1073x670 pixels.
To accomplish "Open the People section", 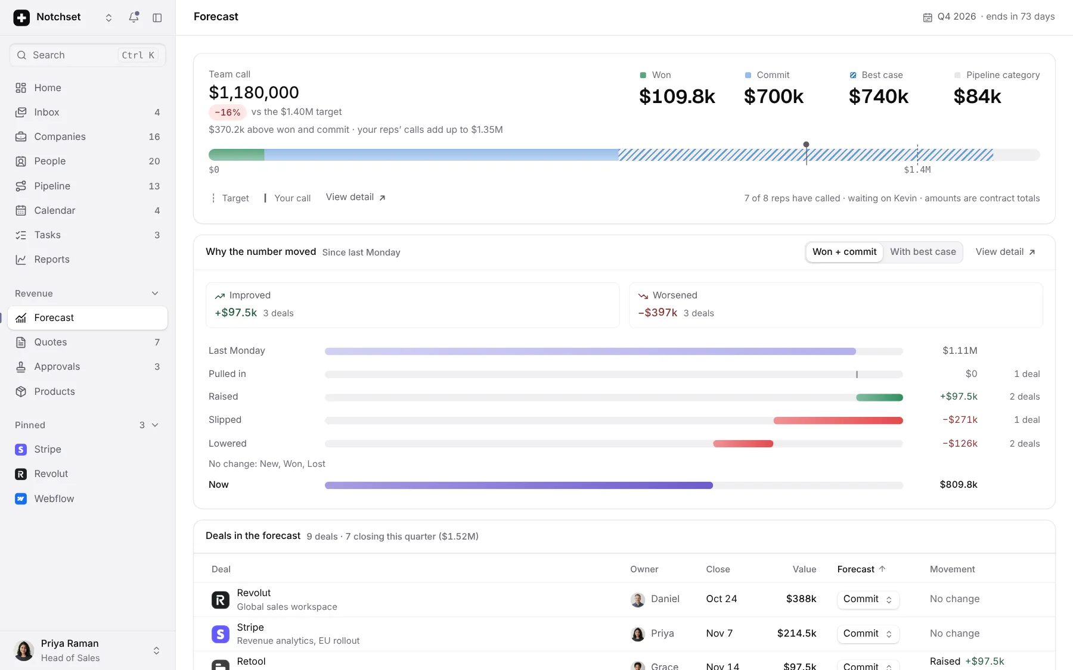I will coord(88,161).
